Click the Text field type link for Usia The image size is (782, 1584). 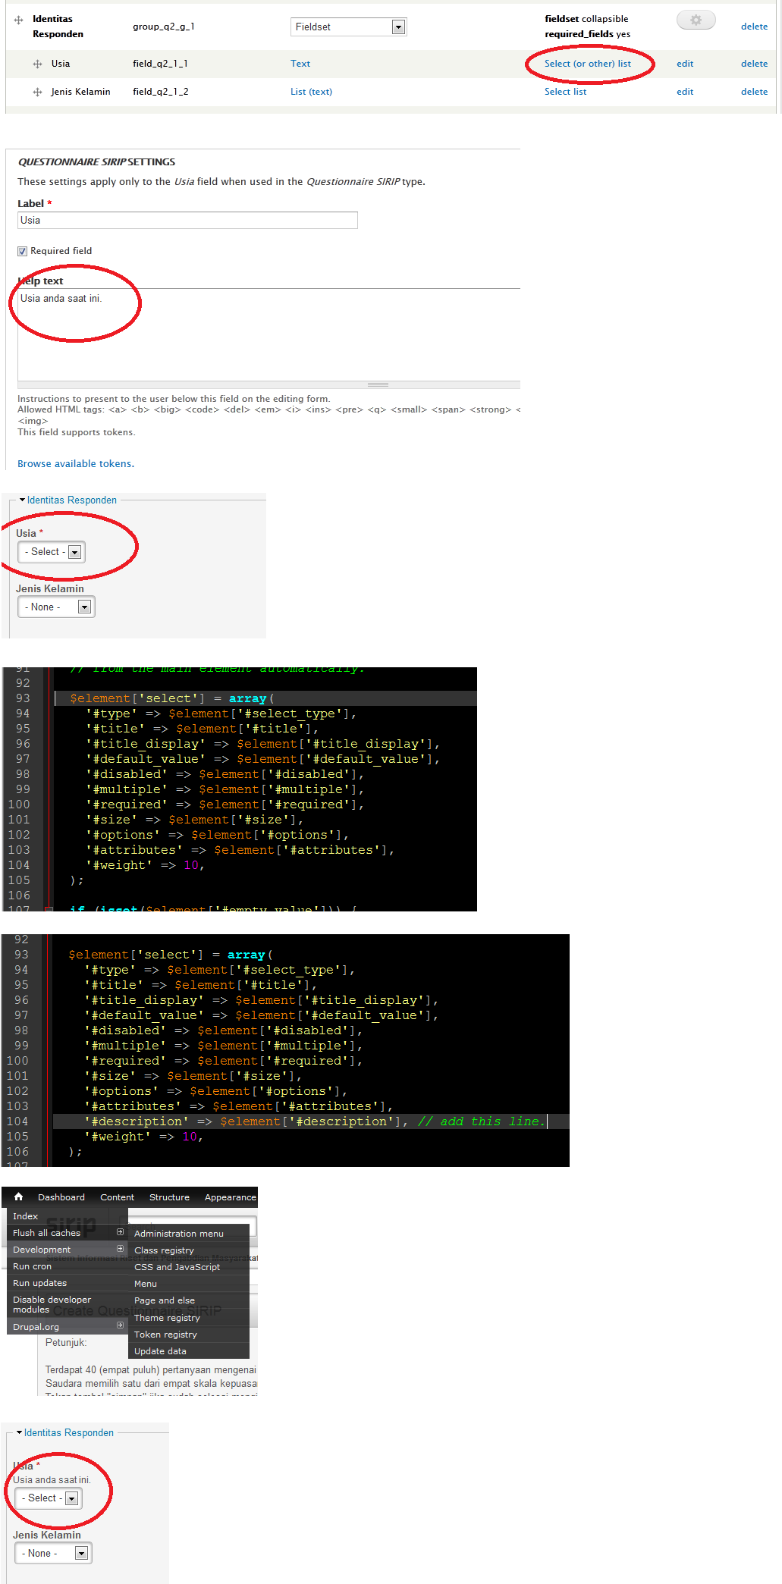click(x=300, y=64)
